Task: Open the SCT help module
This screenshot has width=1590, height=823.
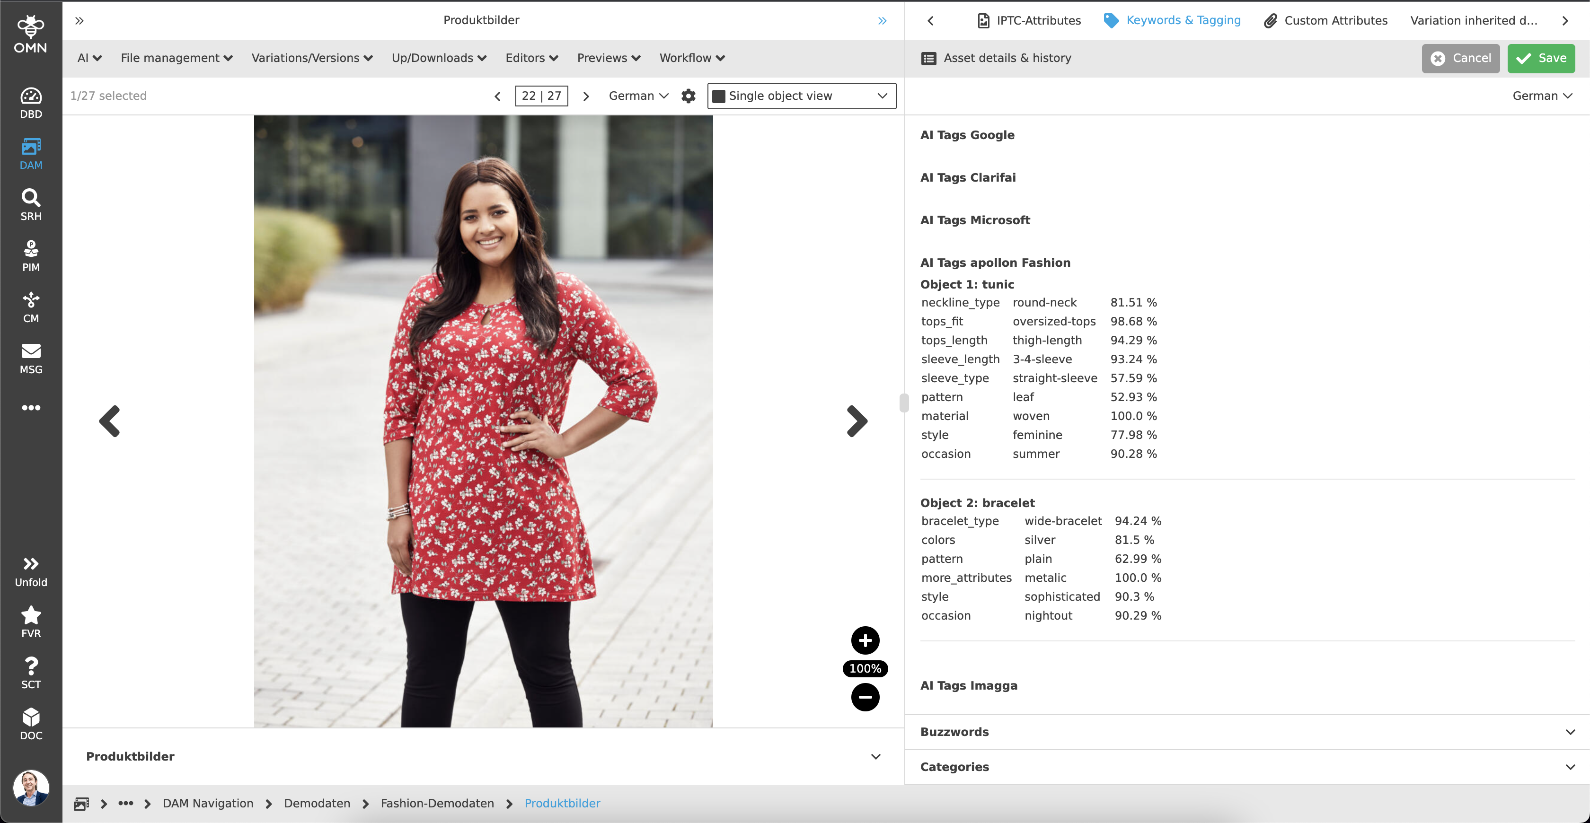Action: (x=31, y=672)
